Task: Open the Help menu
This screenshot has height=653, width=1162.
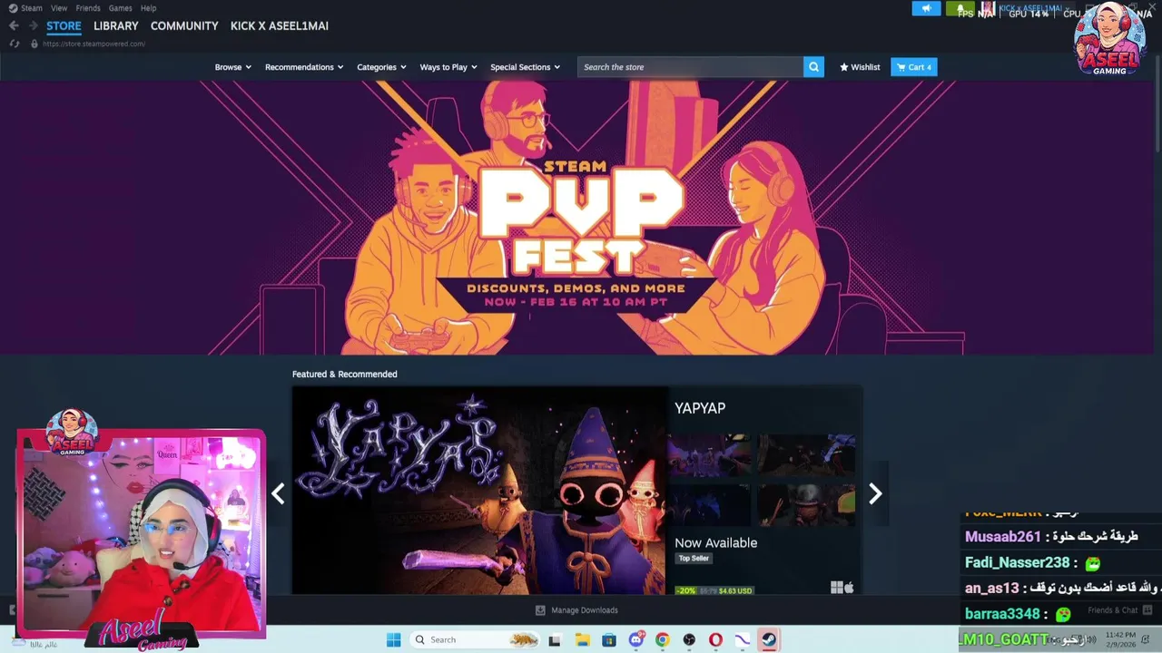Action: pyautogui.click(x=148, y=8)
